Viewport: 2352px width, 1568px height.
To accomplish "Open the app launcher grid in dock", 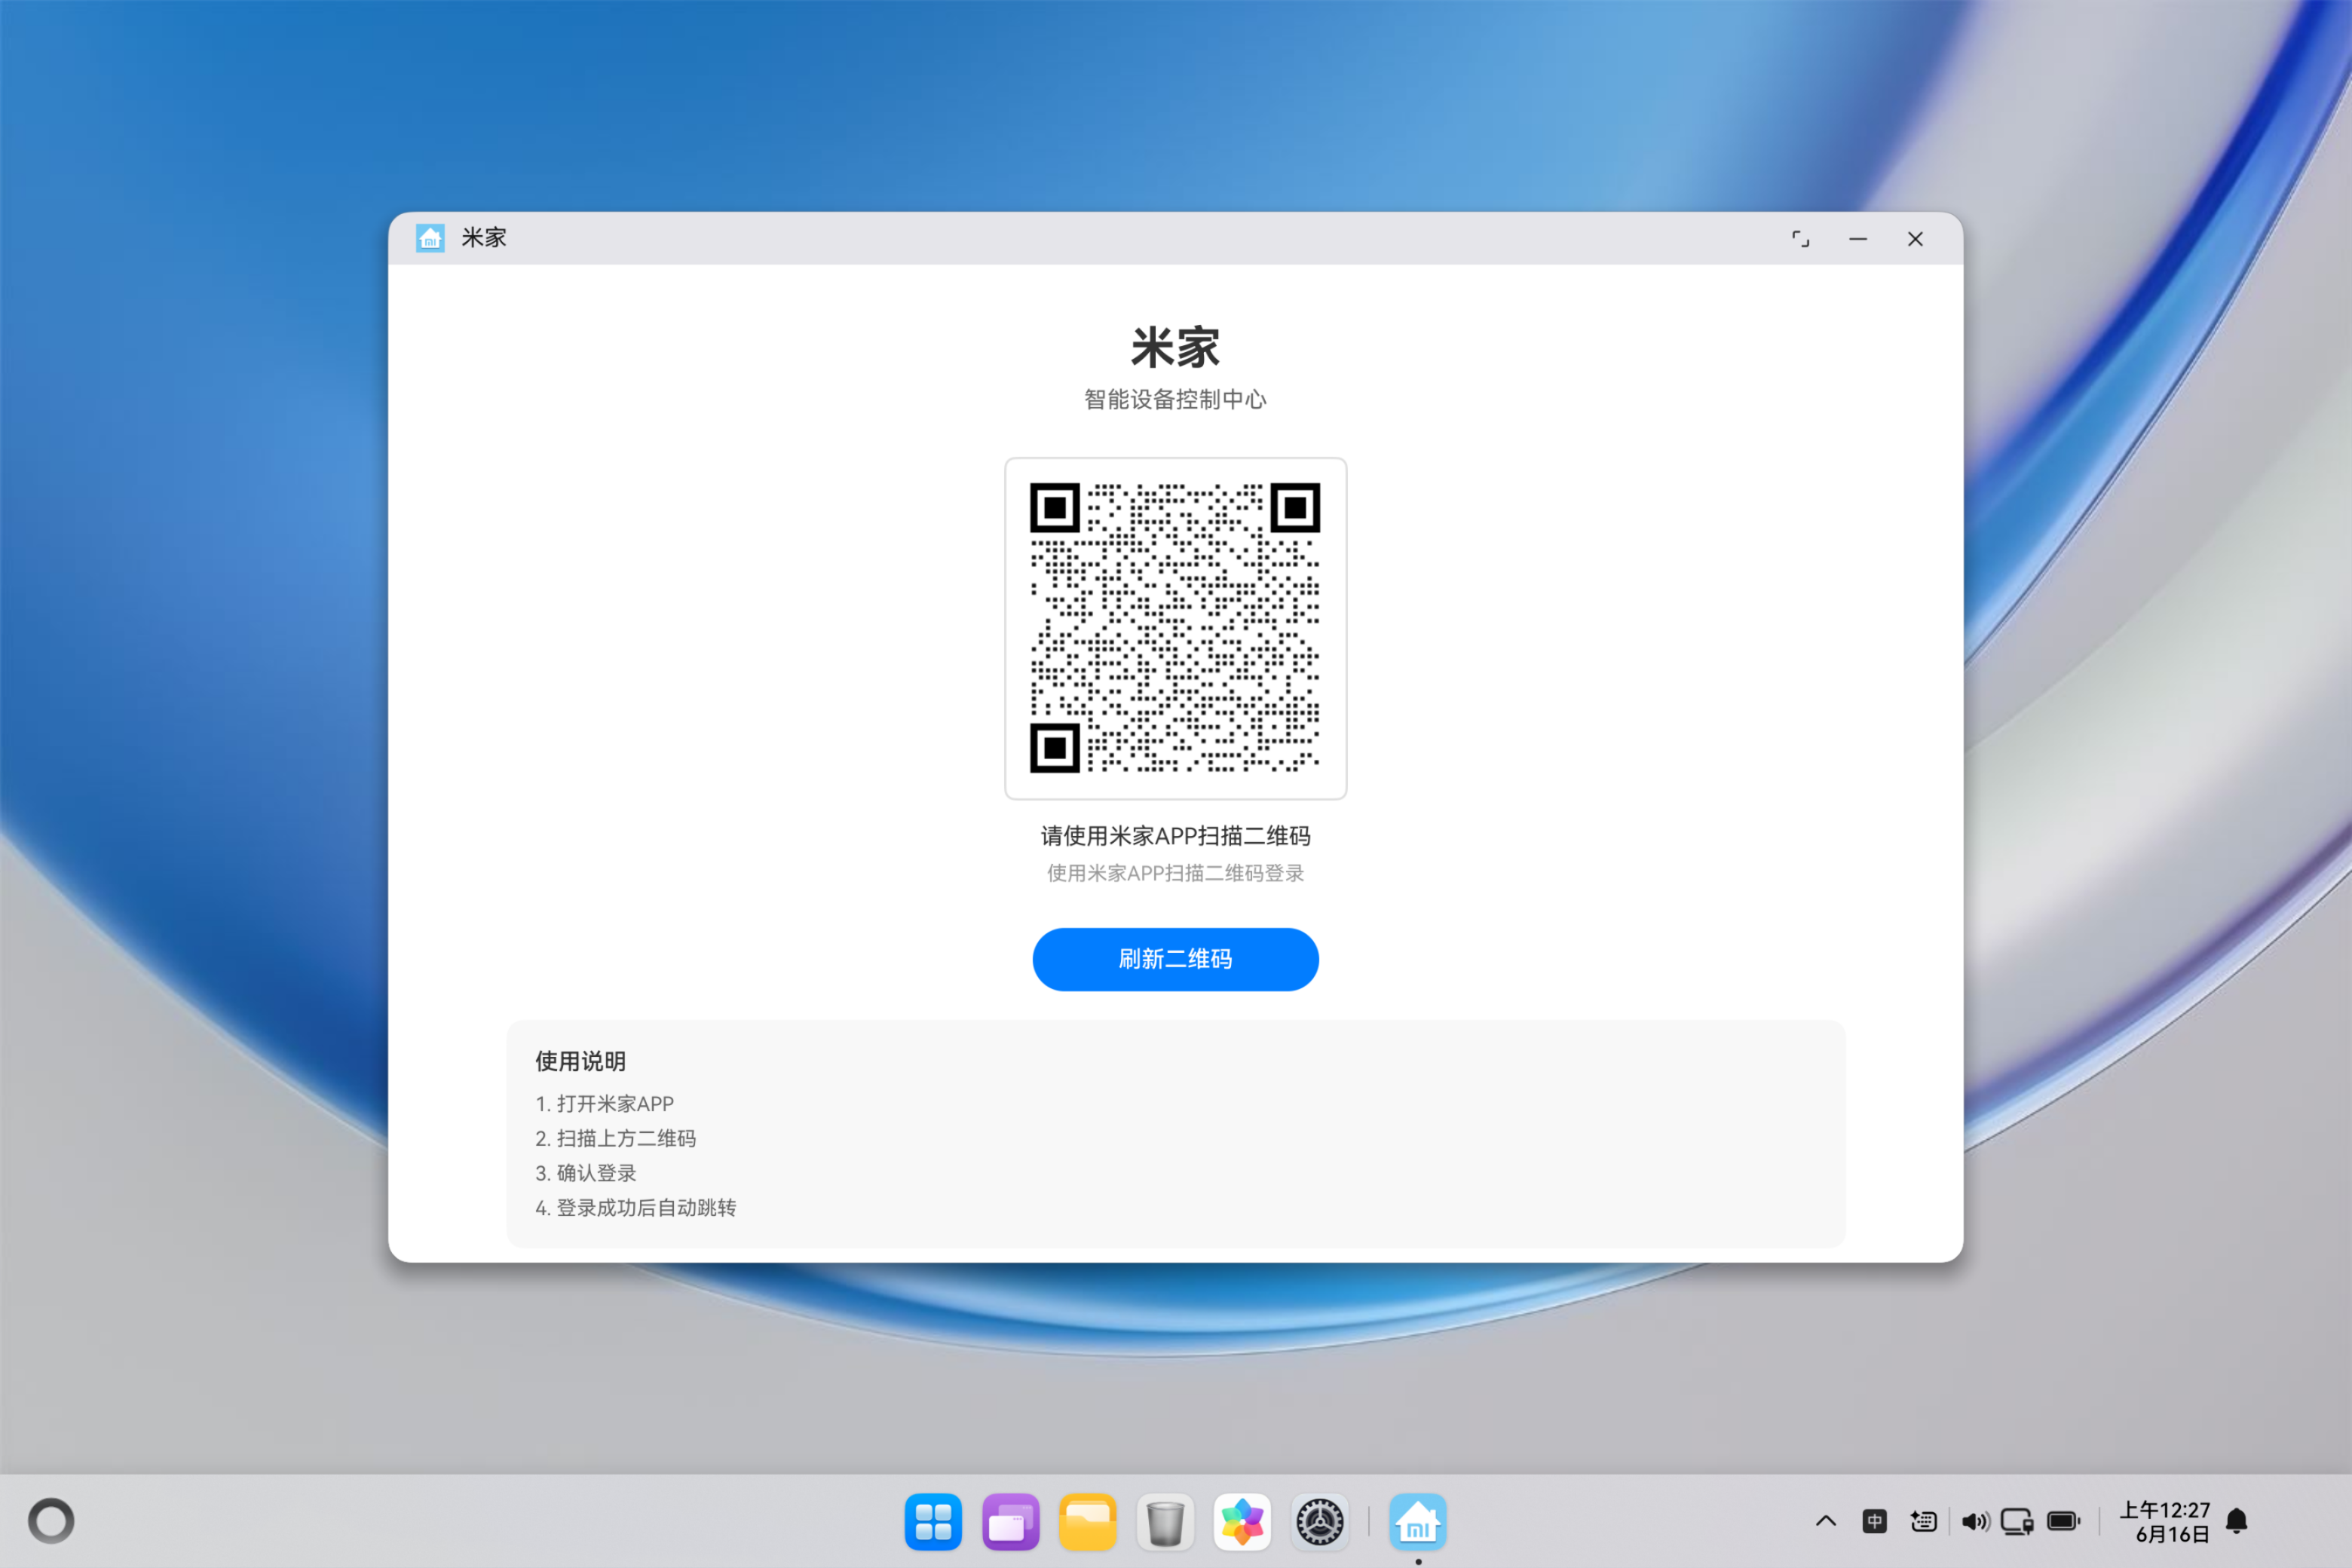I will click(933, 1522).
